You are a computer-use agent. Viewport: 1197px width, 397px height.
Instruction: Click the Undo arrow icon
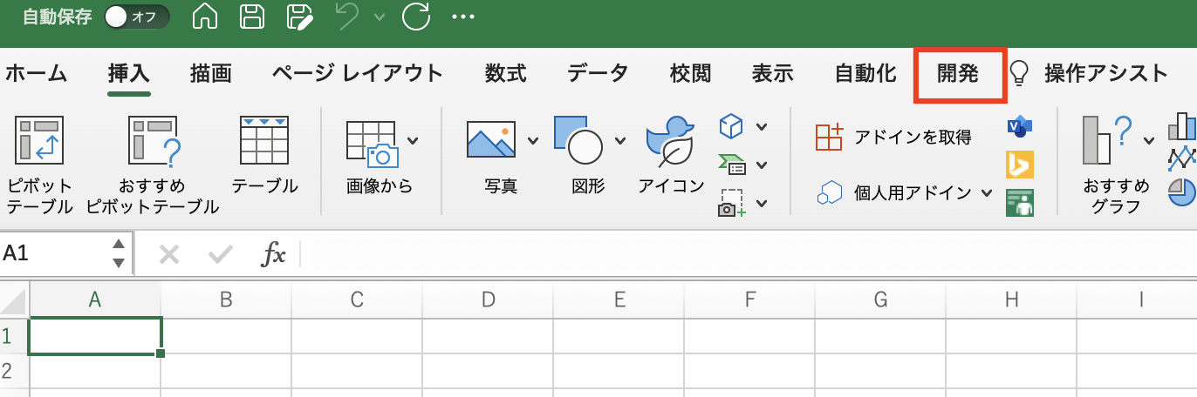[x=348, y=17]
